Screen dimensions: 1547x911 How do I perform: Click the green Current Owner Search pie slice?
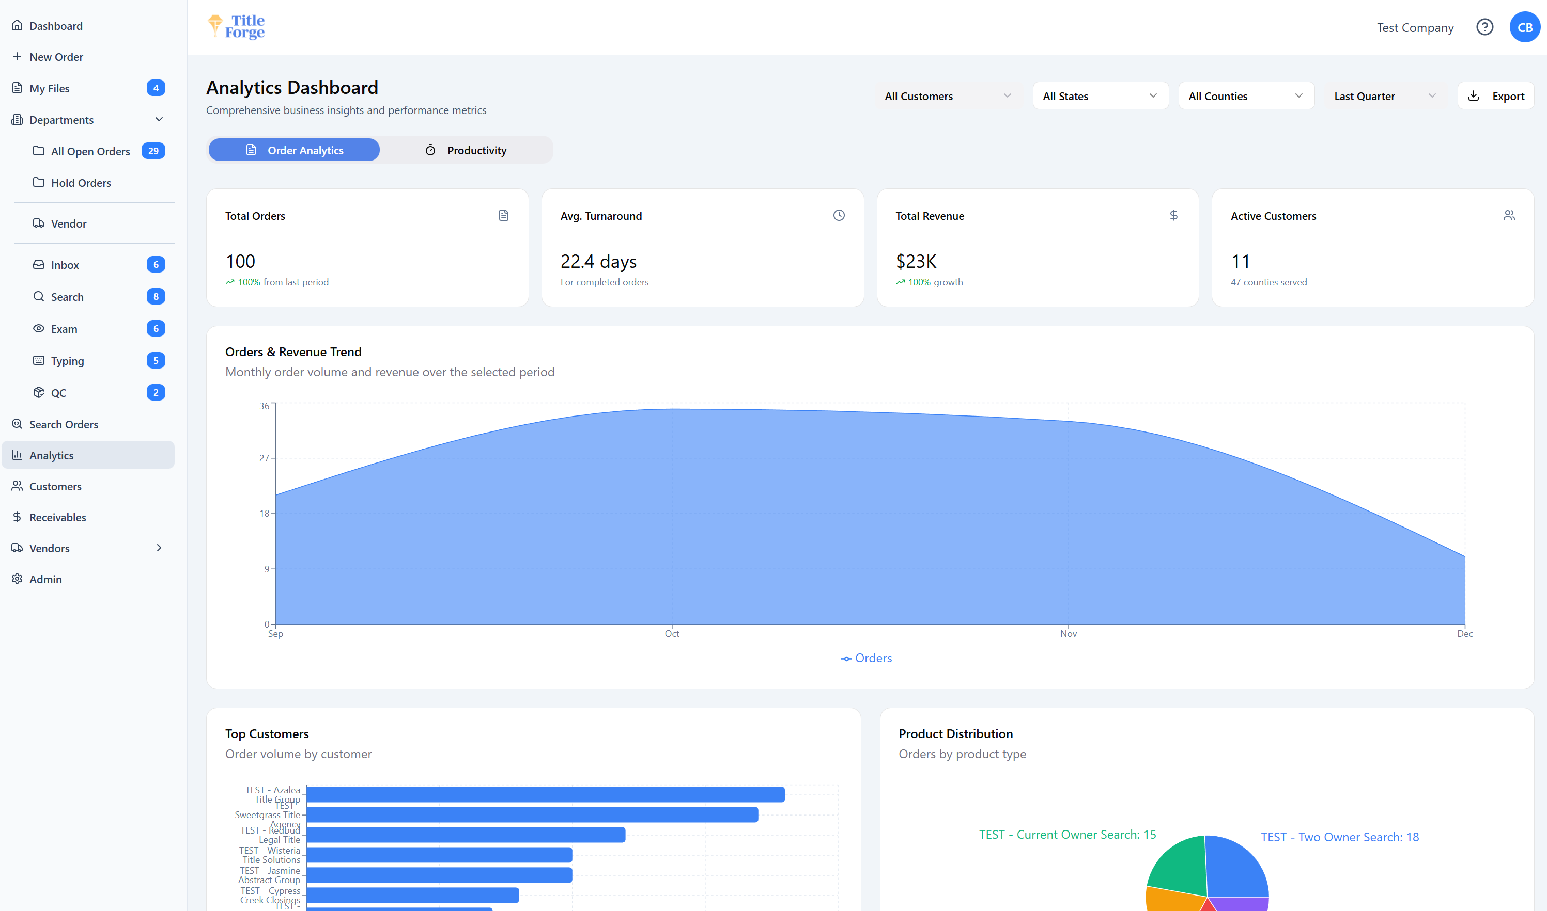click(x=1180, y=869)
